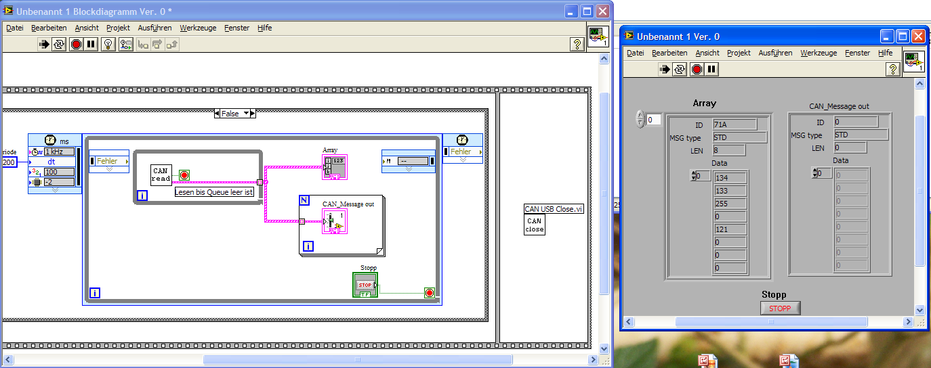Screen dimensions: 931x368
Task: Open context help in front panel window
Action: [x=894, y=69]
